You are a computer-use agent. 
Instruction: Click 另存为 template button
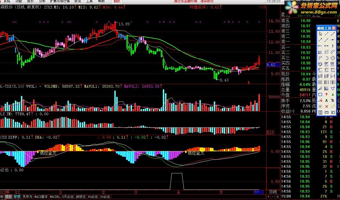(x=28, y=197)
